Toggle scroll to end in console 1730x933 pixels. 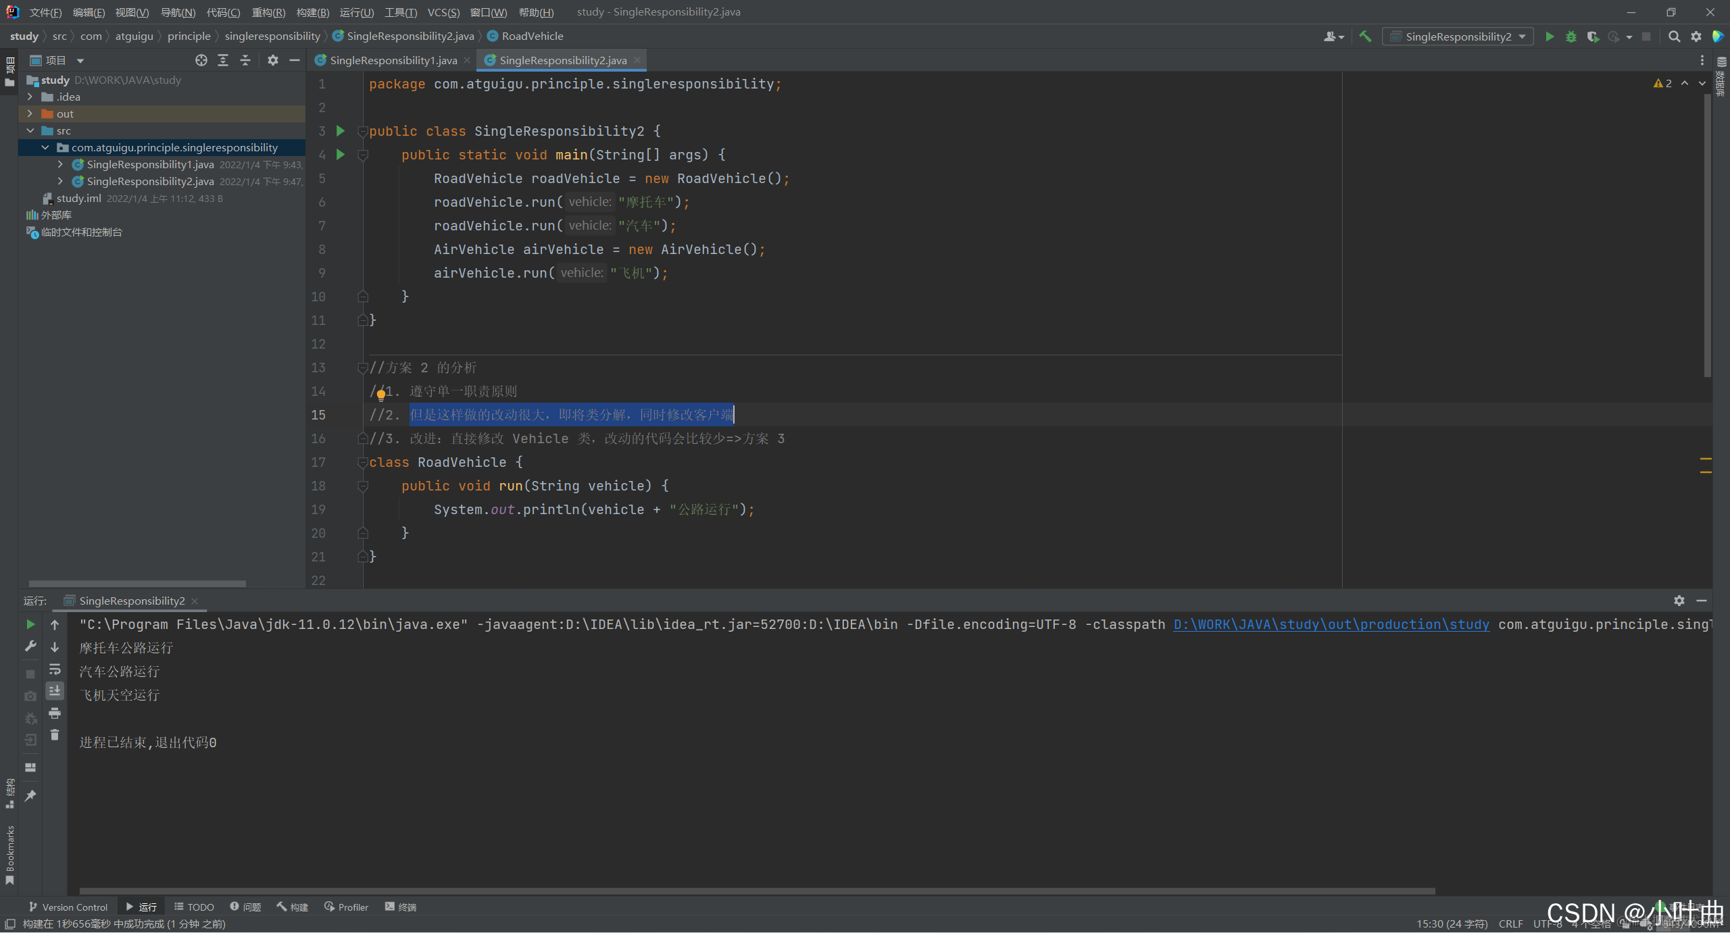pyautogui.click(x=55, y=690)
